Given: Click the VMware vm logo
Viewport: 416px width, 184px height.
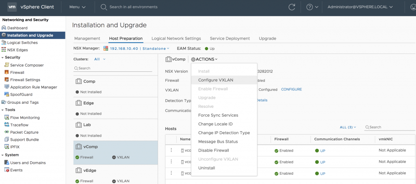Looking at the screenshot, I should (x=12, y=7).
